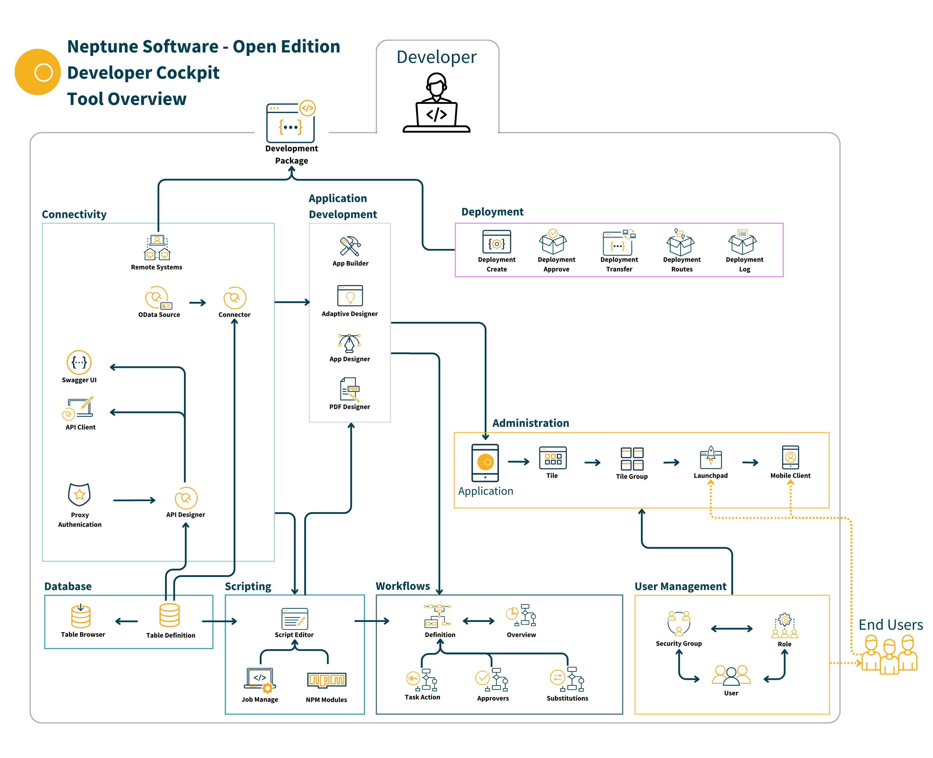Click the Application label under the tablet

click(485, 491)
